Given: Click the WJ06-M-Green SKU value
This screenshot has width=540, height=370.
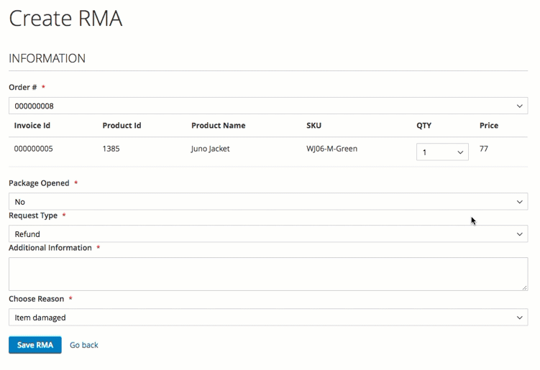Looking at the screenshot, I should point(331,149).
